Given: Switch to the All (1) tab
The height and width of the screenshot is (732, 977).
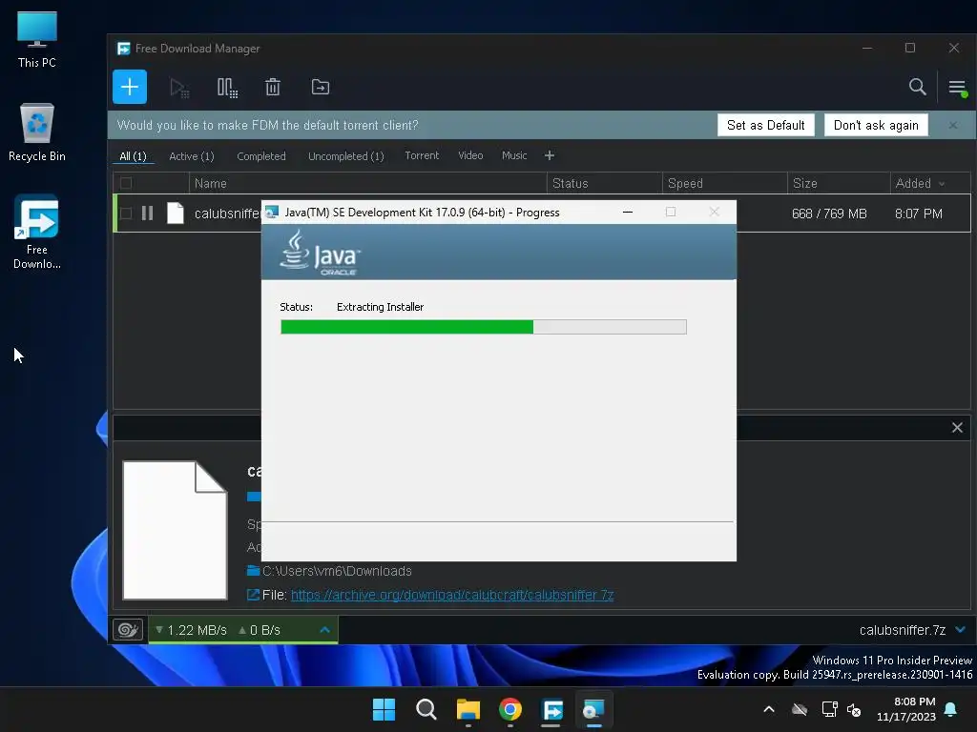Looking at the screenshot, I should click(133, 156).
